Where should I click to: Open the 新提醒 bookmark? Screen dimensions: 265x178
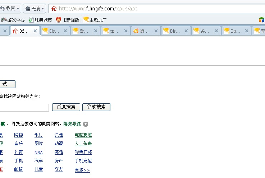pyautogui.click(x=68, y=20)
